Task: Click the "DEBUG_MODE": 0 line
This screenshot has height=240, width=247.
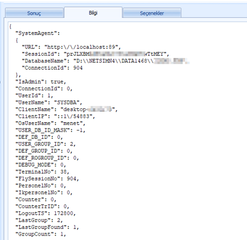Action: click(41, 165)
